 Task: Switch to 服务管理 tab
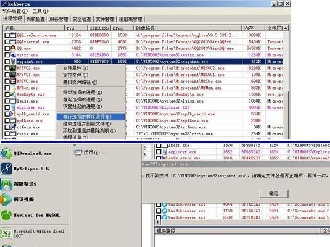[x=59, y=19]
